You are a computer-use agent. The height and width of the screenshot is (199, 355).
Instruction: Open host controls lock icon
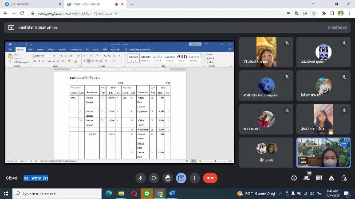click(344, 178)
